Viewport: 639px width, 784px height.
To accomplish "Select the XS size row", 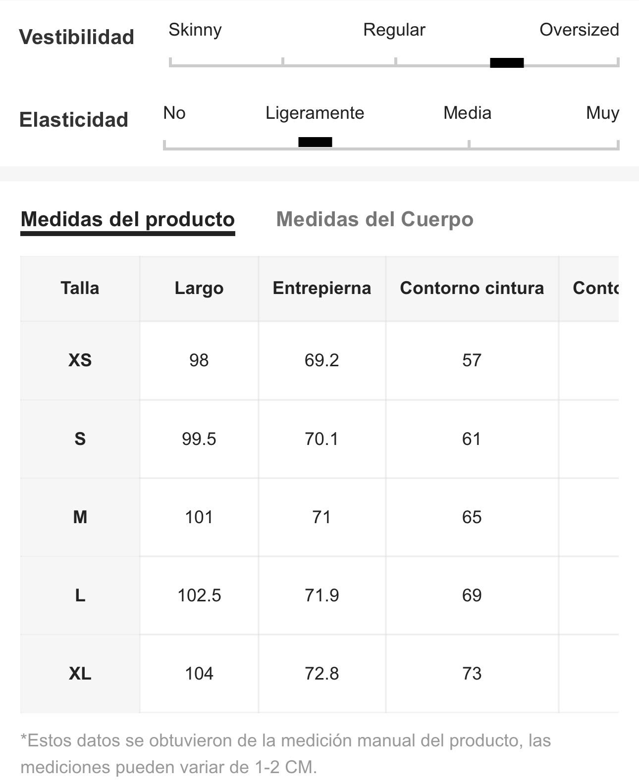I will pos(319,360).
